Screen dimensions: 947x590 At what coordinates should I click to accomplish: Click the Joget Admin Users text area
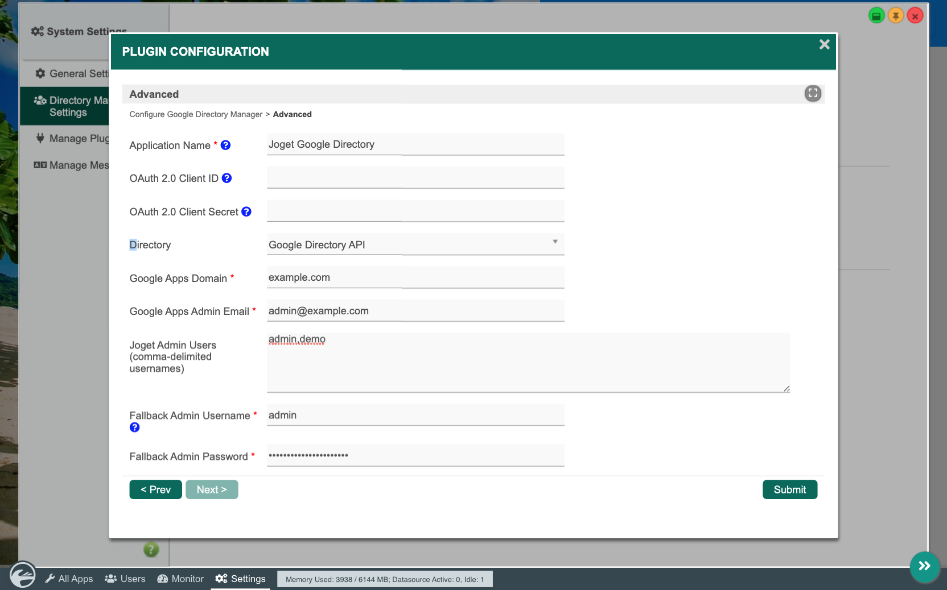[x=528, y=363]
